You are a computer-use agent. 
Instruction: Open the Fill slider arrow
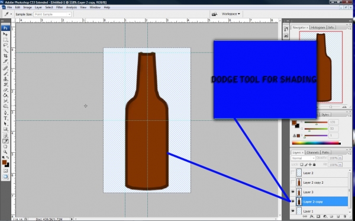click(x=340, y=165)
